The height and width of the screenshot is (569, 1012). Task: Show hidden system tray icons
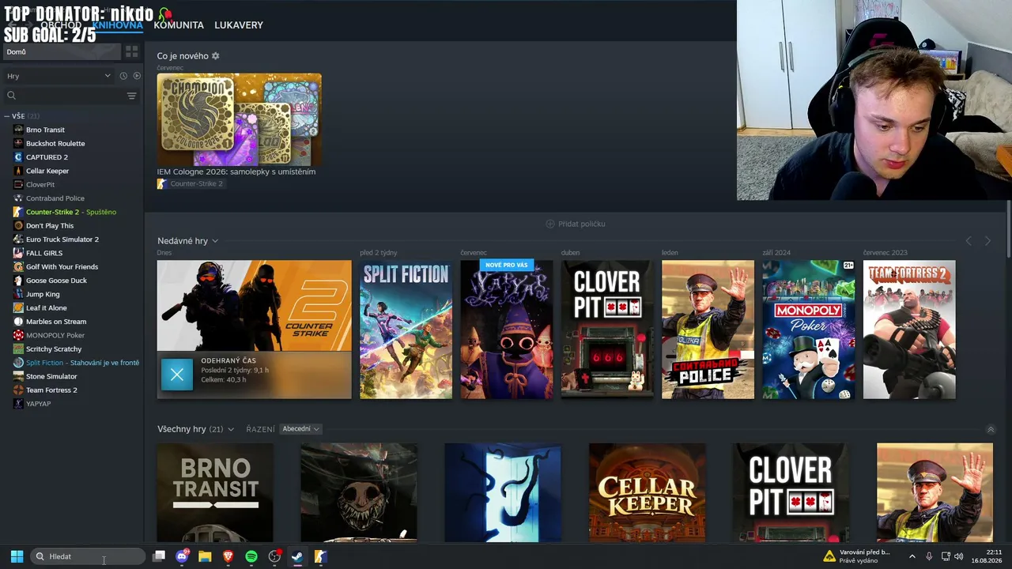(912, 556)
